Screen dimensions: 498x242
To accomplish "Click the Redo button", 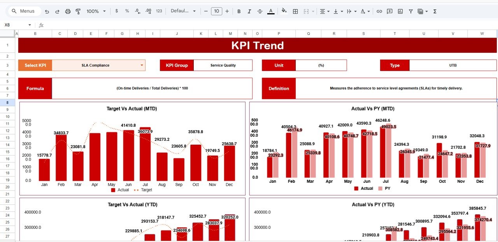I will (x=57, y=11).
